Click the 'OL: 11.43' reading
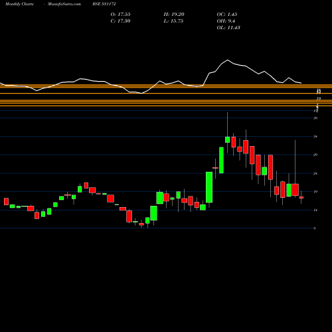 tap(228, 28)
